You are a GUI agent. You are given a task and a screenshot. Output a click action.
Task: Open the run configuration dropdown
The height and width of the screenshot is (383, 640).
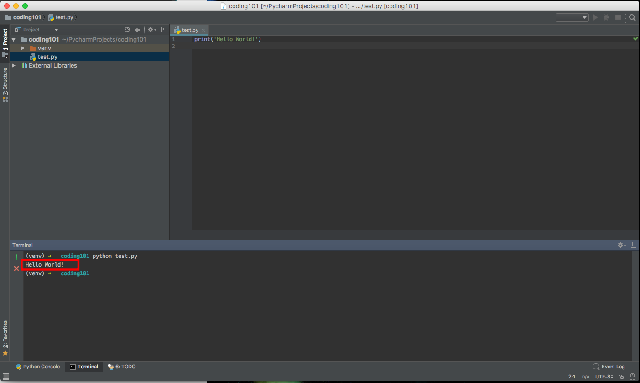(572, 17)
